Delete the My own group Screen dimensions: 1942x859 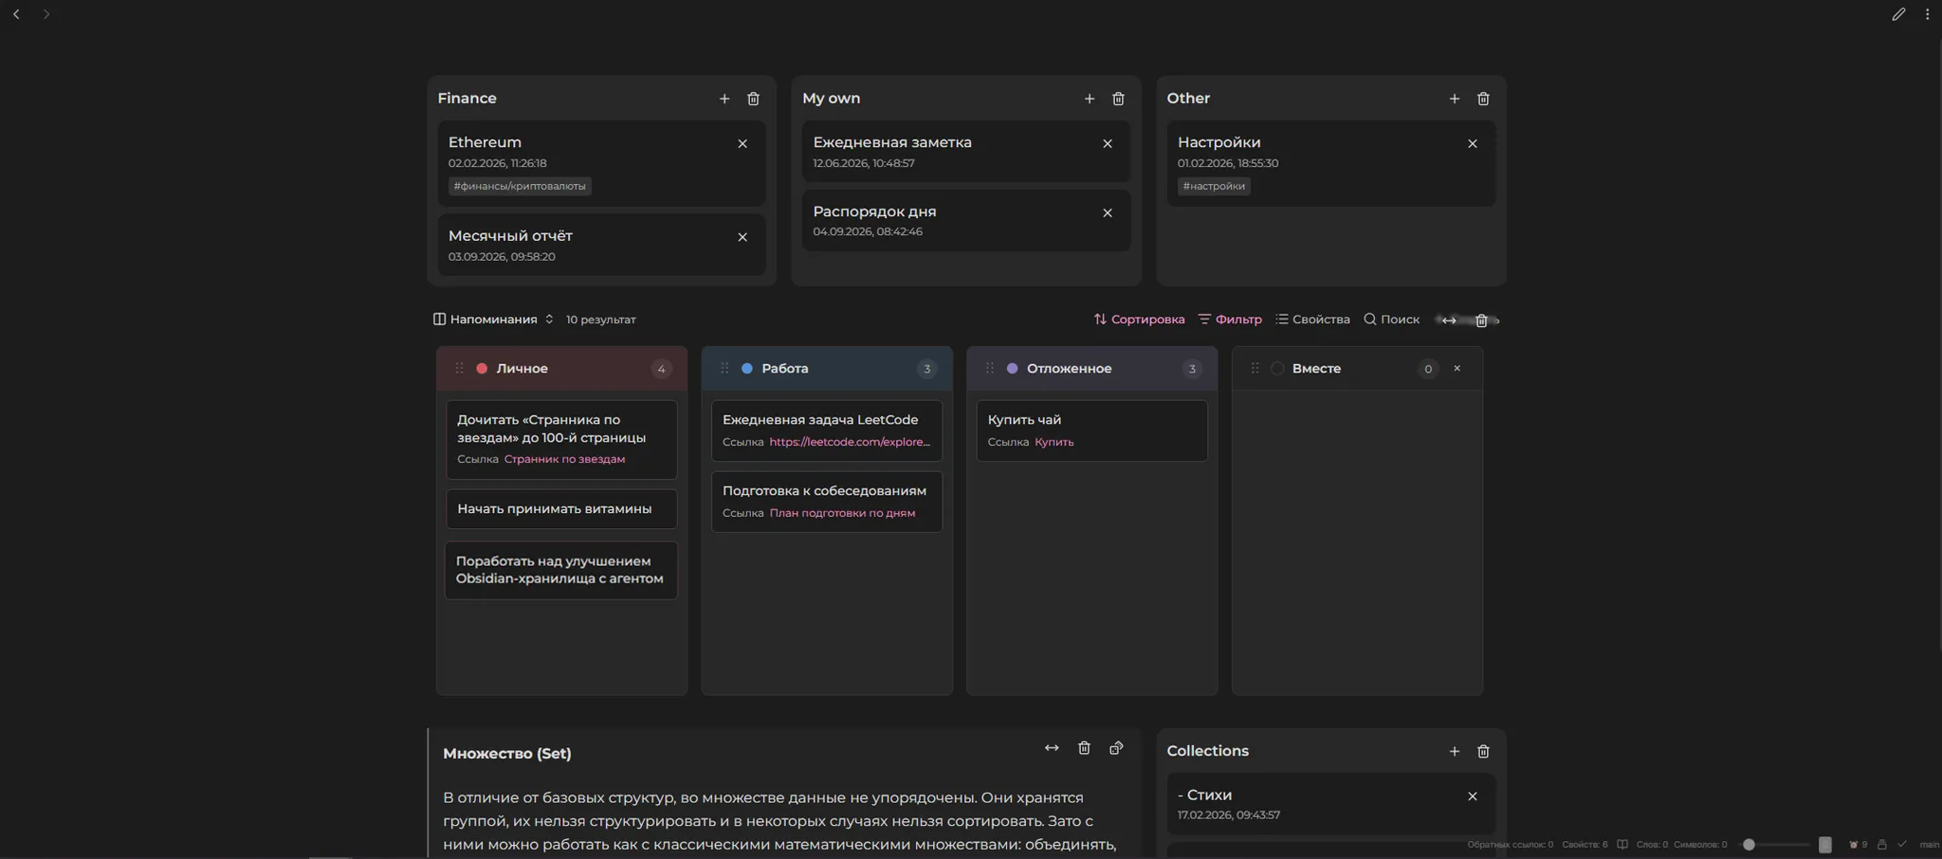(x=1118, y=99)
